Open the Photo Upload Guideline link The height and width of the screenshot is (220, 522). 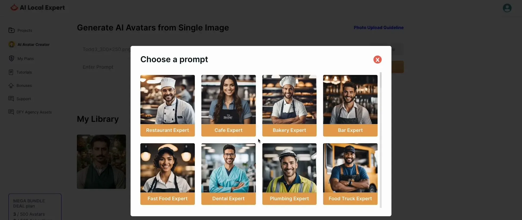click(x=378, y=28)
